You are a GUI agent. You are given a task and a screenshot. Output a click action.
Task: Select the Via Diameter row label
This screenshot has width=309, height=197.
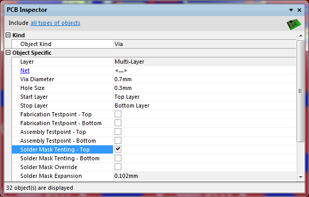click(62, 79)
